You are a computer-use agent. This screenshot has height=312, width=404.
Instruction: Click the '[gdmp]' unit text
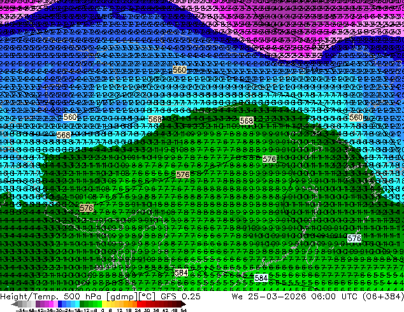122,297
